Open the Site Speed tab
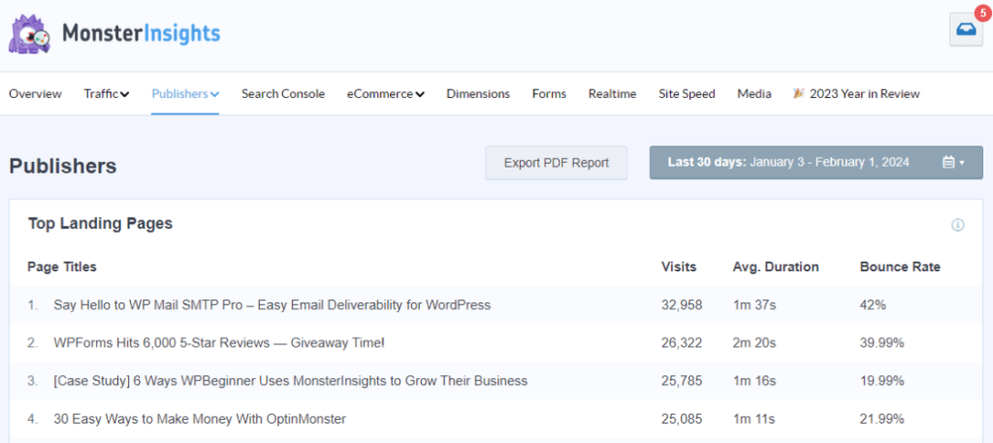993x443 pixels. pyautogui.click(x=687, y=94)
